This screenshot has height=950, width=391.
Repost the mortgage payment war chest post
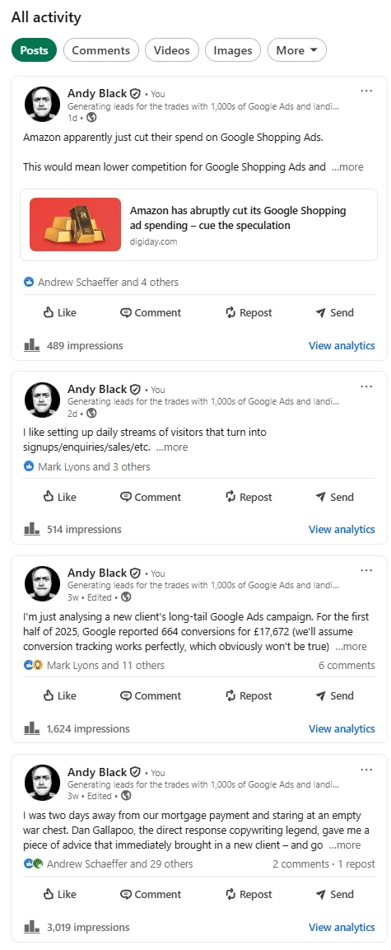[x=248, y=894]
